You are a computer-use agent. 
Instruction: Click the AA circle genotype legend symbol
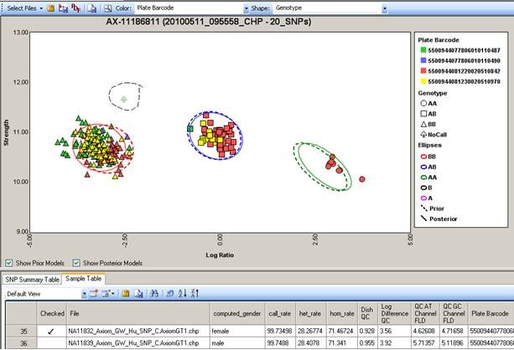[x=423, y=104]
